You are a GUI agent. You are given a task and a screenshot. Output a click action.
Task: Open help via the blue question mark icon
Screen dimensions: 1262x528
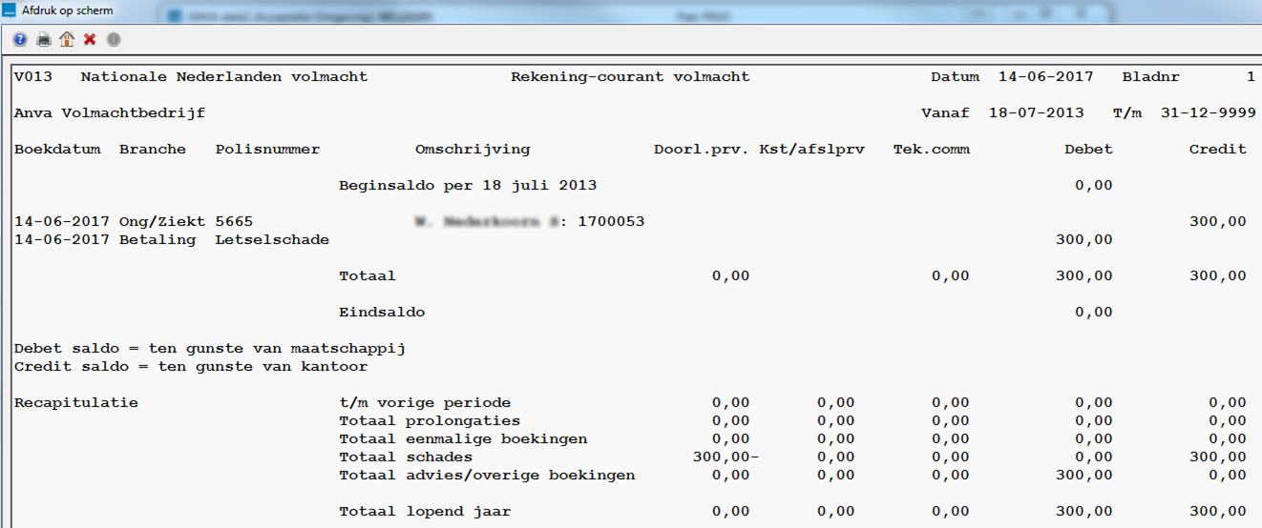(x=20, y=39)
